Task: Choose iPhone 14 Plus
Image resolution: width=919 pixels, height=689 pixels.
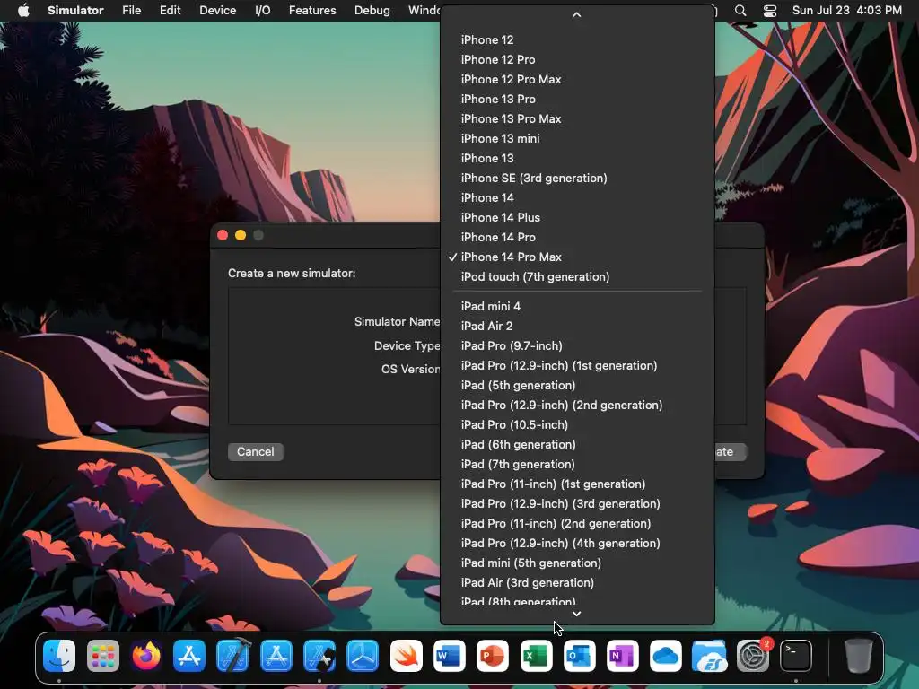Action: [577, 217]
